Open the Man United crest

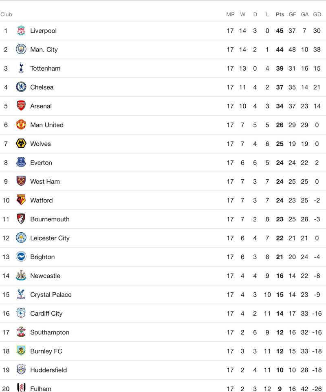[x=21, y=125]
